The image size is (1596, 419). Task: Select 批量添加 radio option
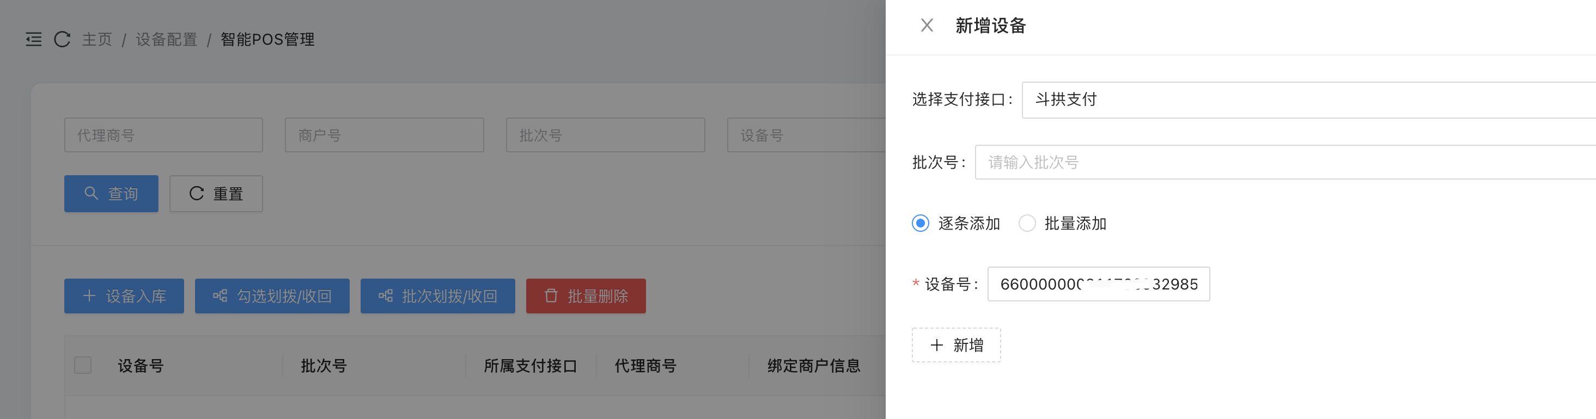(1027, 223)
